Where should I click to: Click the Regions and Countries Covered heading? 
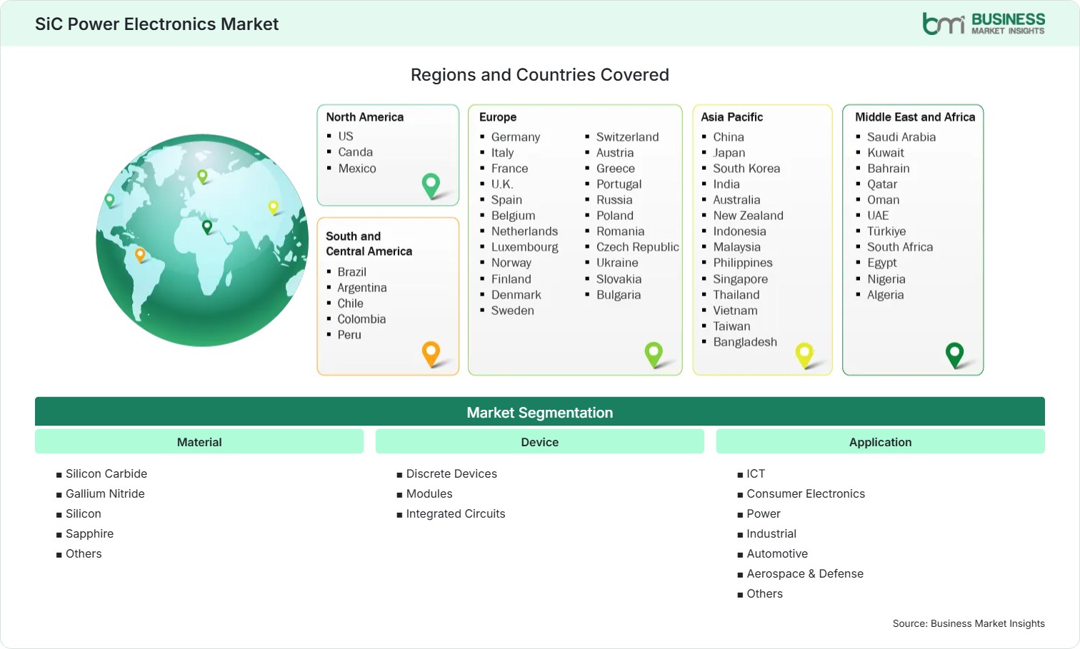540,75
